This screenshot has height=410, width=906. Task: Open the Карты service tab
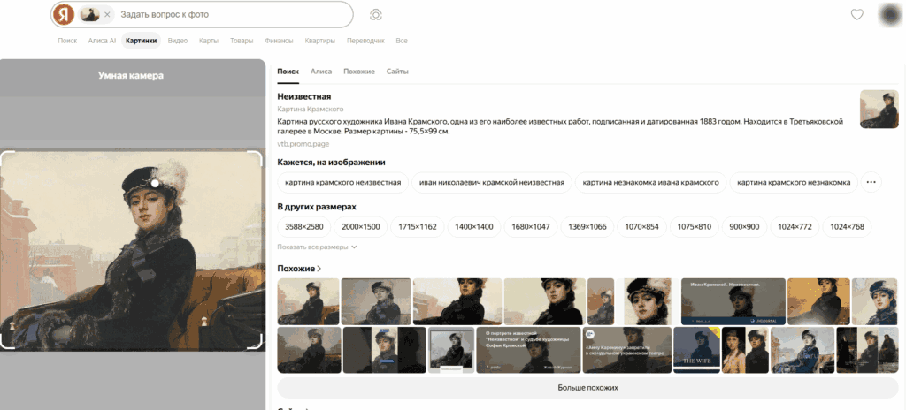[209, 41]
